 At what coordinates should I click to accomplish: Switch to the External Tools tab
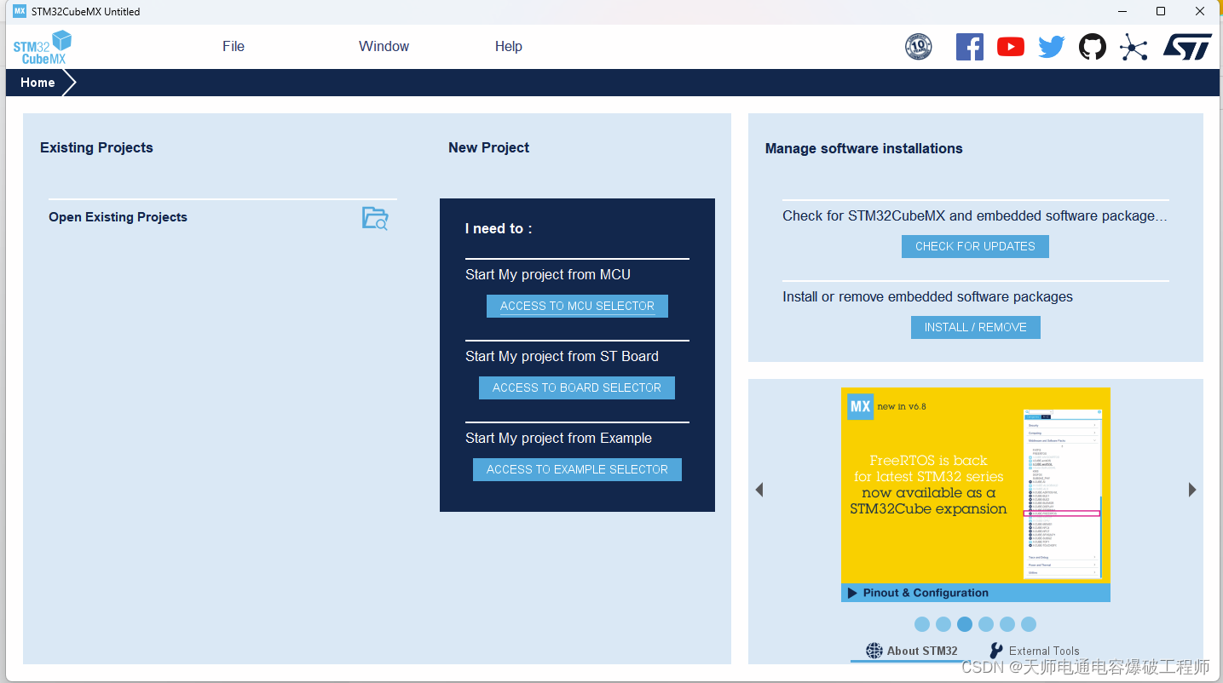[x=1034, y=651]
